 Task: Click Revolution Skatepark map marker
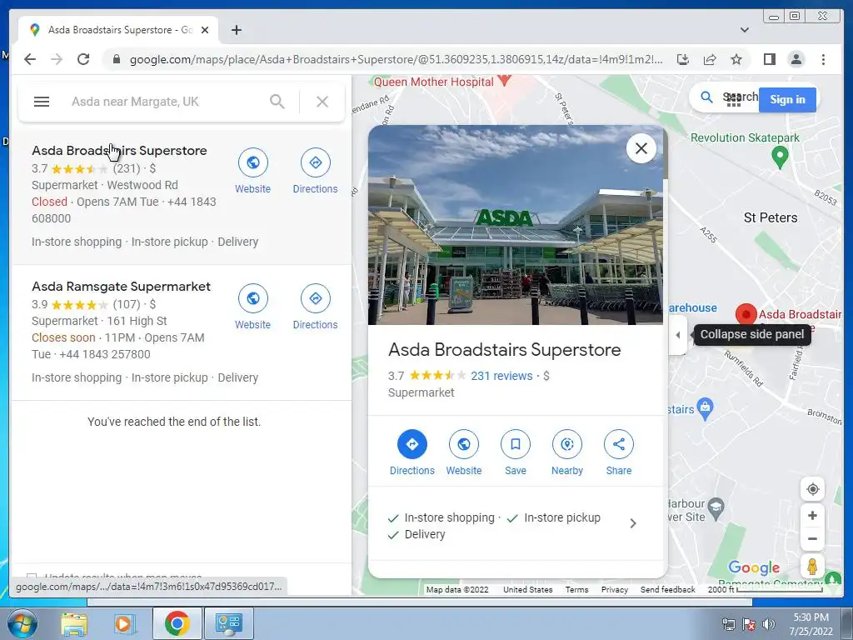780,157
